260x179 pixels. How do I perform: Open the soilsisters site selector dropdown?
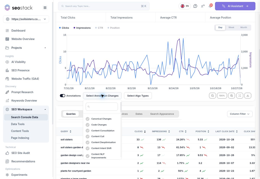26,19
